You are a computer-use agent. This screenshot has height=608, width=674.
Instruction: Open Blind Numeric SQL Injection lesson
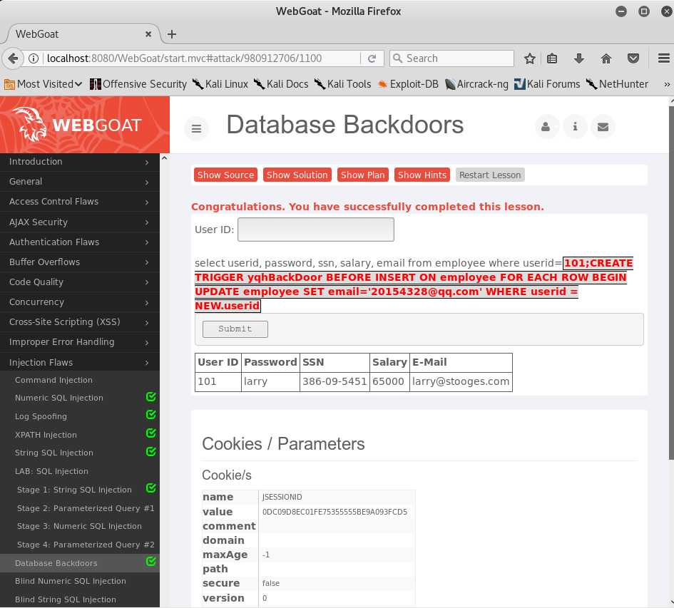pos(71,581)
